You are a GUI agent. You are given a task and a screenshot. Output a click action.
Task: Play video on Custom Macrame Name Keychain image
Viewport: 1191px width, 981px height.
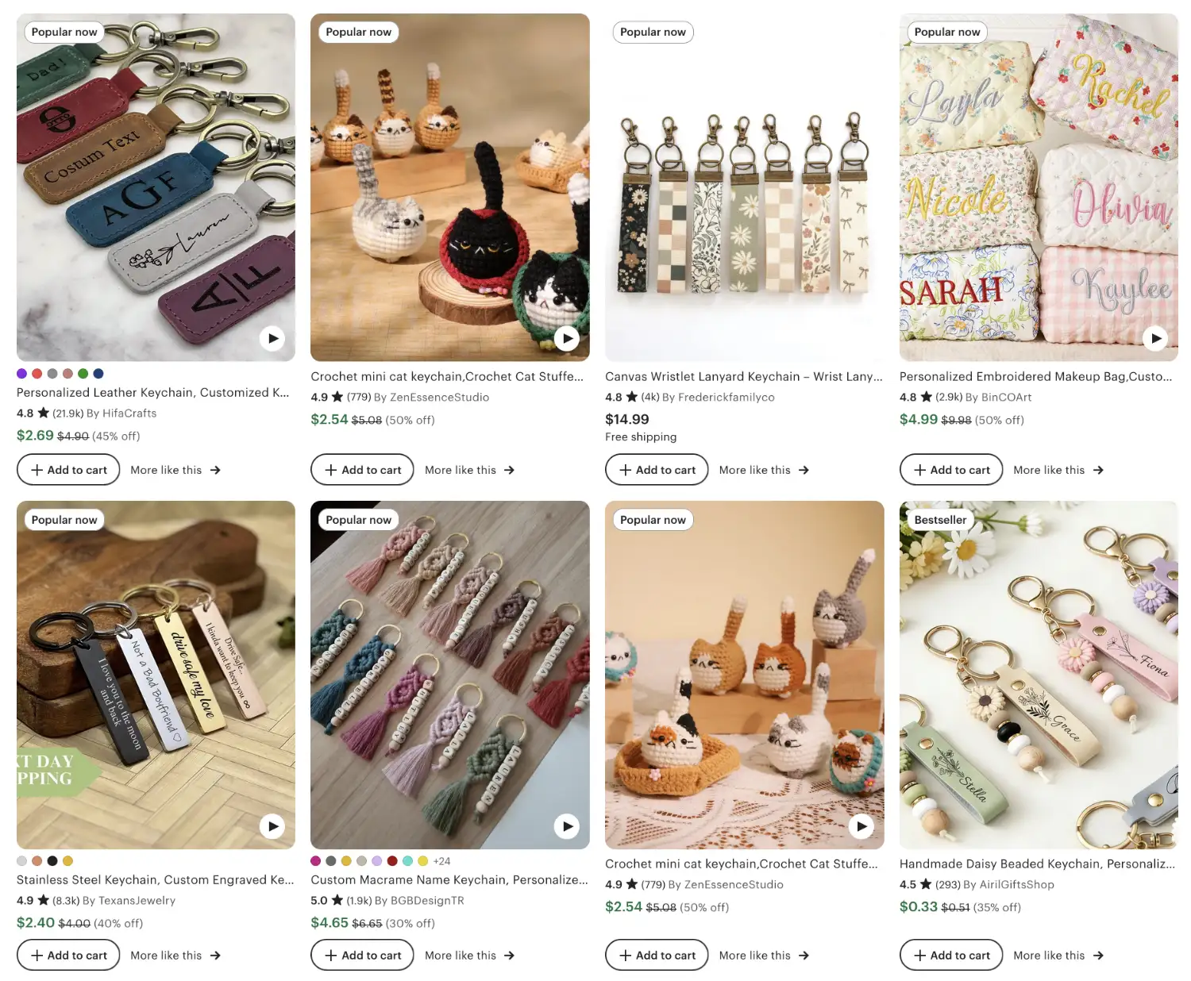566,826
